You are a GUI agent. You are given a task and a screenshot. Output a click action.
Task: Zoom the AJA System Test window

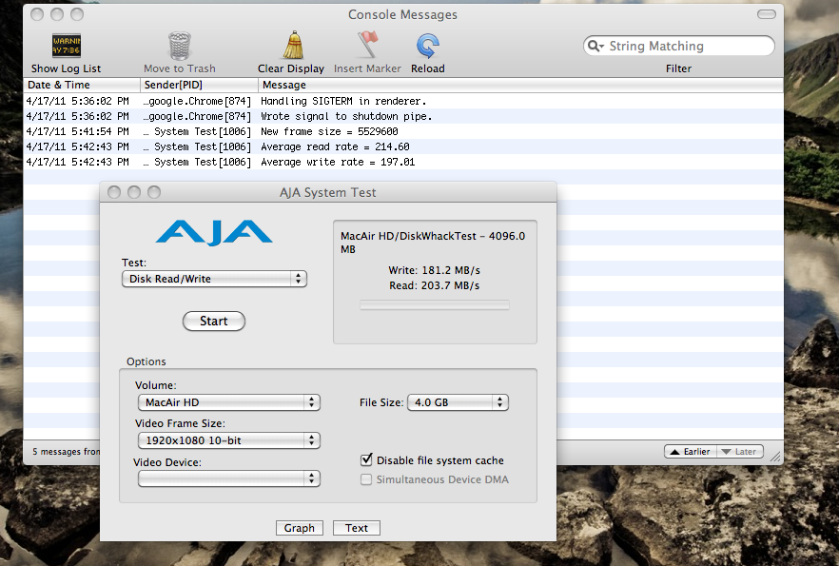point(154,192)
